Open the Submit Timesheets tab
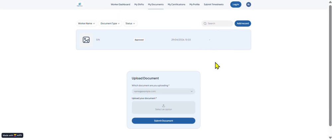Viewport: 332px width, 140px height. (213, 4)
